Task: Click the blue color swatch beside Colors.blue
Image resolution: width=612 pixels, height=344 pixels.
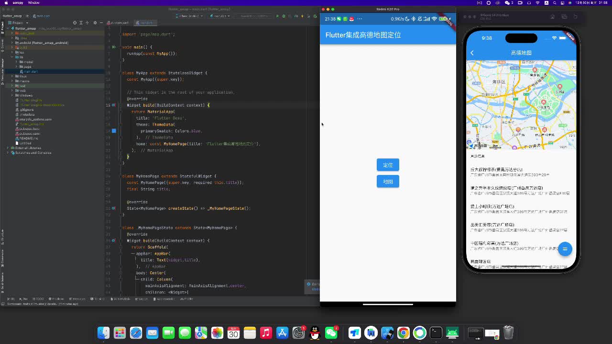Action: [x=114, y=131]
